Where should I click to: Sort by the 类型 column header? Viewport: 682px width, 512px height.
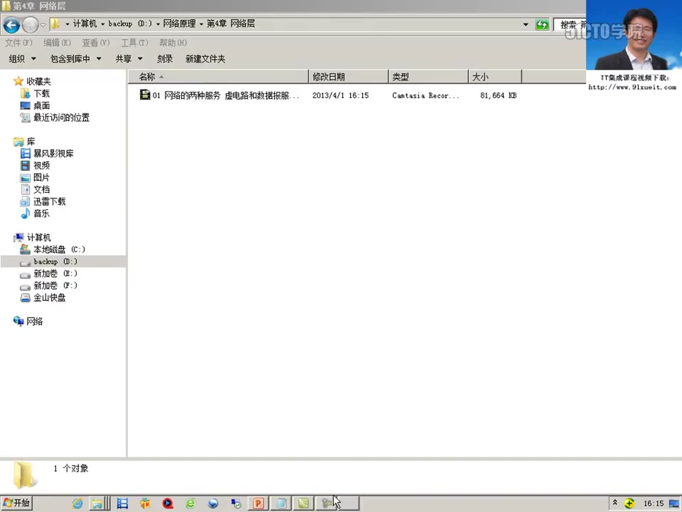click(x=429, y=77)
